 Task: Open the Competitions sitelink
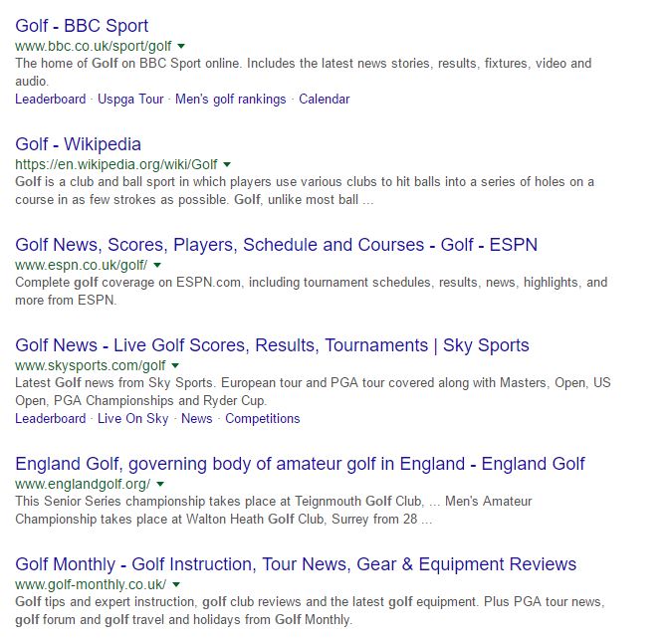click(x=263, y=418)
